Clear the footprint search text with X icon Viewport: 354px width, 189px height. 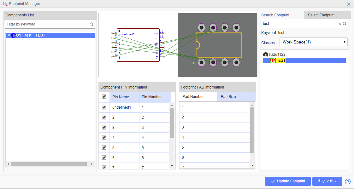340,24
